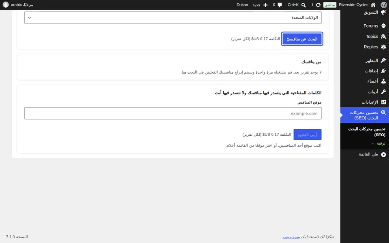Click the comments bubble icon in admin bar
389x243 pixels.
[280, 5]
